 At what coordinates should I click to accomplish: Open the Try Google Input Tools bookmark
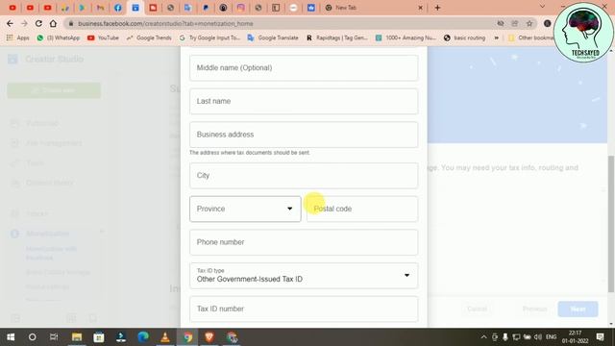(209, 37)
